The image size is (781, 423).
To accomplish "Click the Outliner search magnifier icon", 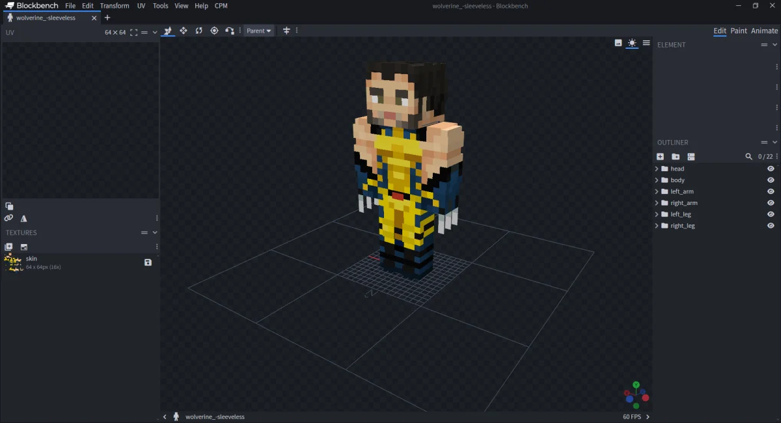I will point(749,157).
